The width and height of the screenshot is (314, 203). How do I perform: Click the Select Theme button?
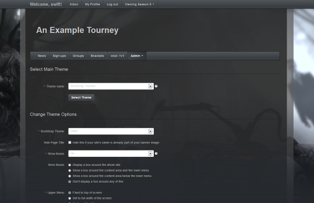tap(81, 97)
